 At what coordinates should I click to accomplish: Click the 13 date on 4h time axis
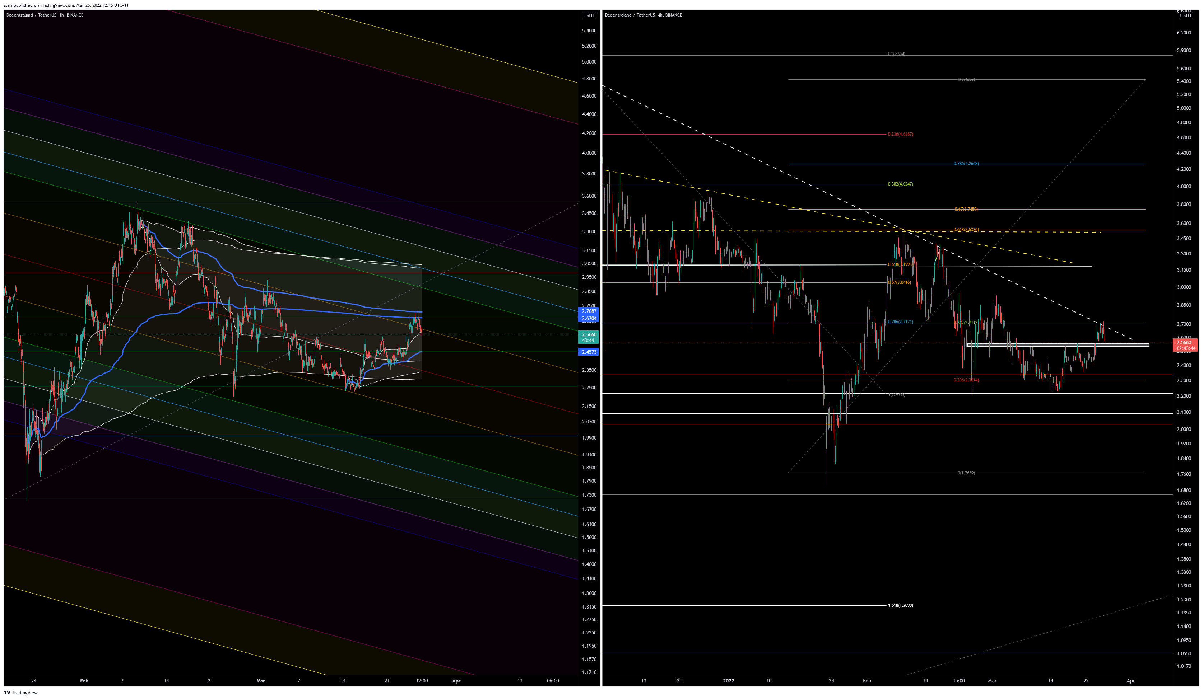[x=644, y=681]
